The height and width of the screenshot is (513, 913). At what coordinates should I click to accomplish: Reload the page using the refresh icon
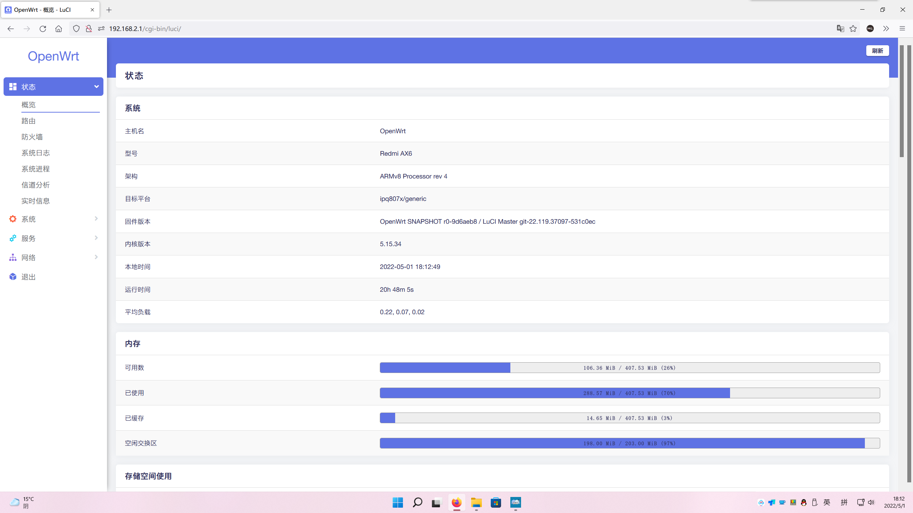pos(43,28)
